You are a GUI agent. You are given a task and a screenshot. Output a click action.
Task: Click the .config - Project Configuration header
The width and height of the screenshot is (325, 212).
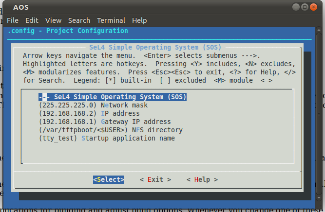tap(68, 31)
